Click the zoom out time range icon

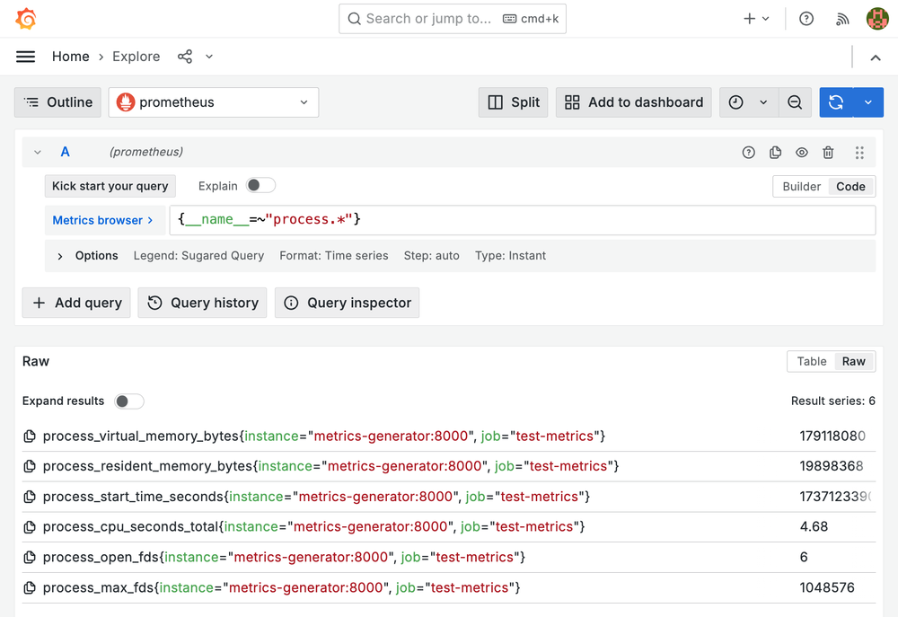[795, 102]
